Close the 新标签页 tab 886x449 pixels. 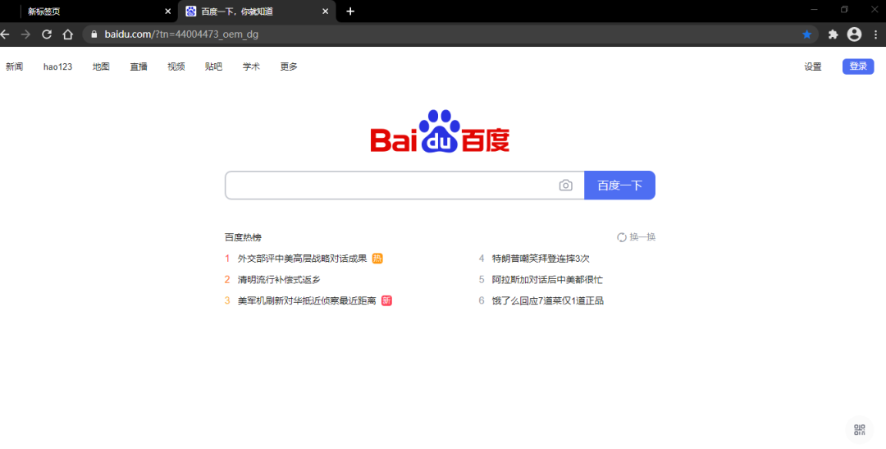coord(168,11)
